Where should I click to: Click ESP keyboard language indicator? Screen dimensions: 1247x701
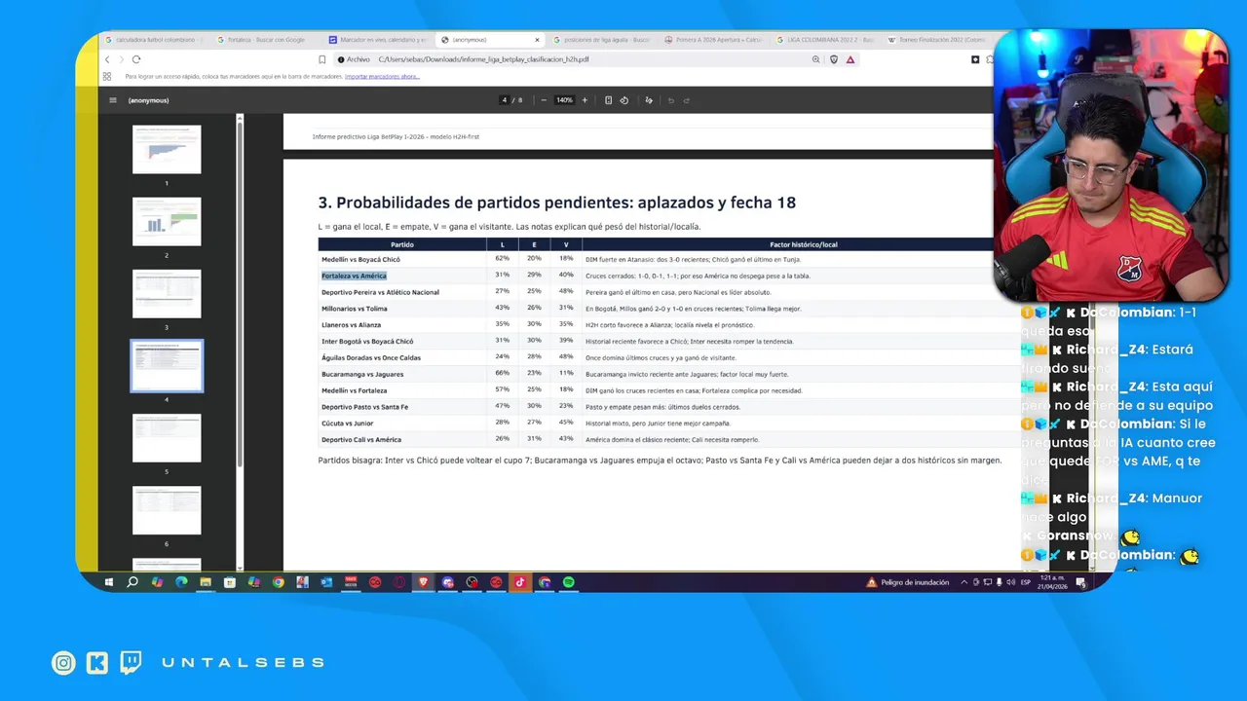(x=1025, y=582)
